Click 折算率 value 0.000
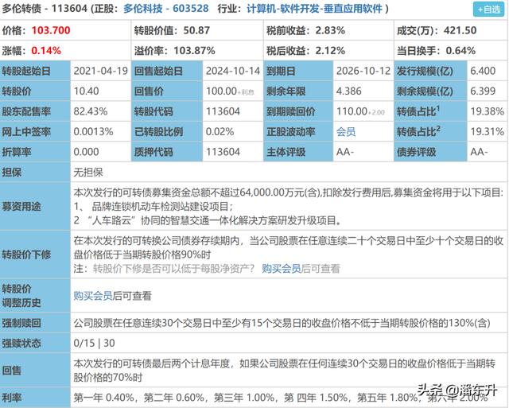 click(86, 152)
